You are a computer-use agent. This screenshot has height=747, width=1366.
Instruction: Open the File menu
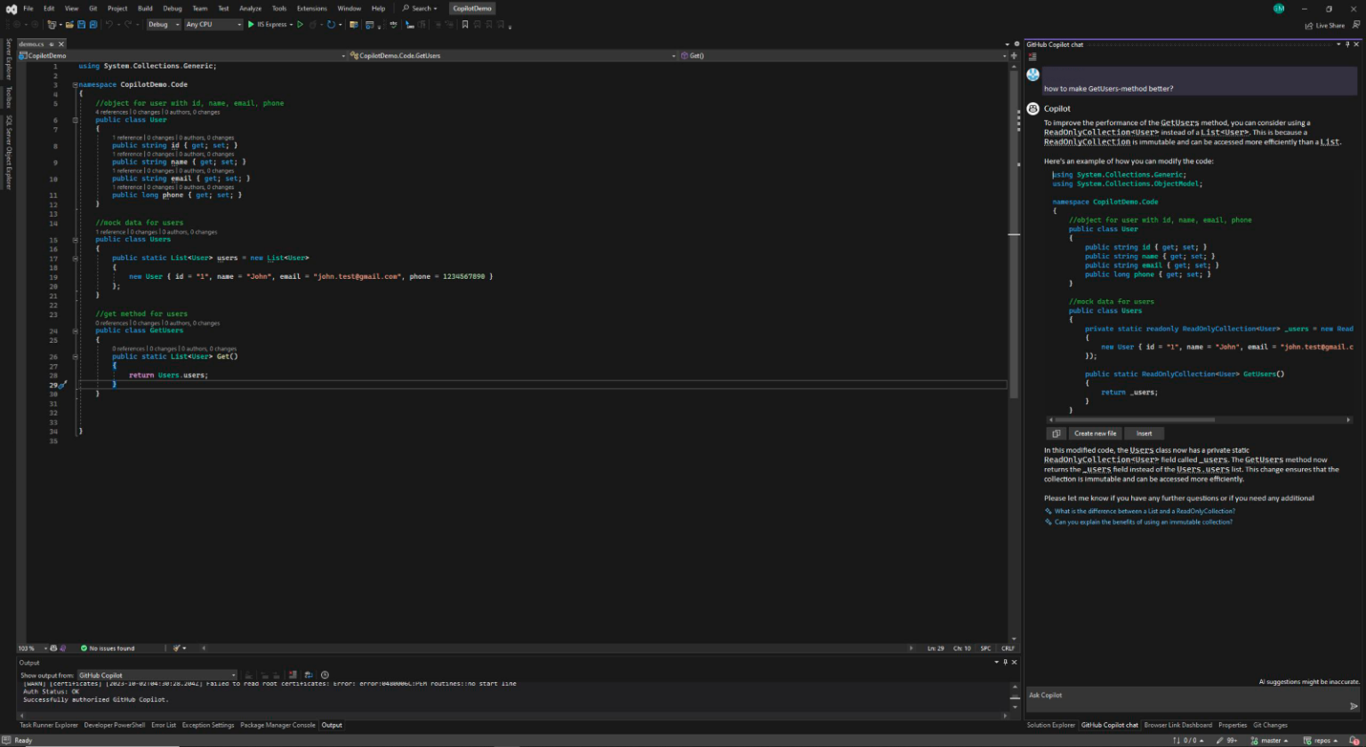coord(28,9)
